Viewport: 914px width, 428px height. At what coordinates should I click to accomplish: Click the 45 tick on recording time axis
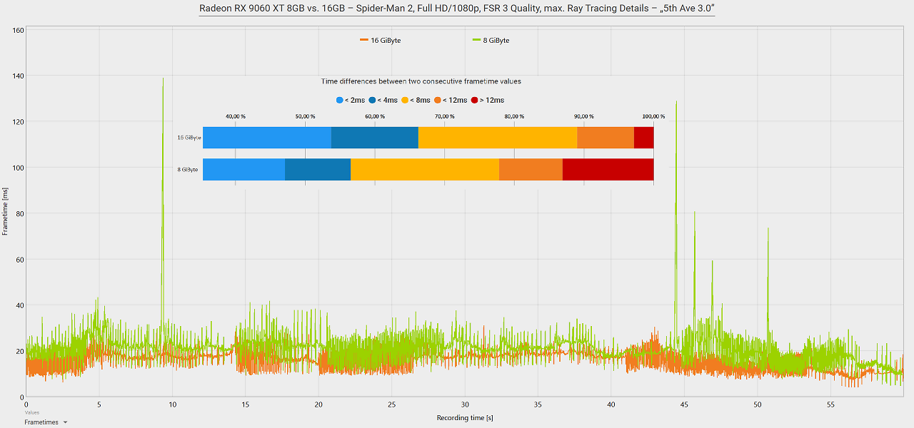click(684, 404)
